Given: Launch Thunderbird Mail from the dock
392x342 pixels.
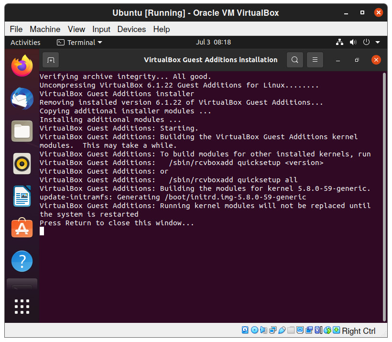Looking at the screenshot, I should (22, 99).
